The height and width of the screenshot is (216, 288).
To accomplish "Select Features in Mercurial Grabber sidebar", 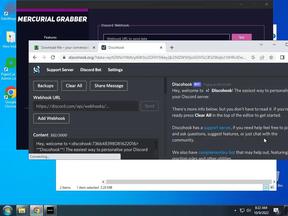I will pos(50,37).
